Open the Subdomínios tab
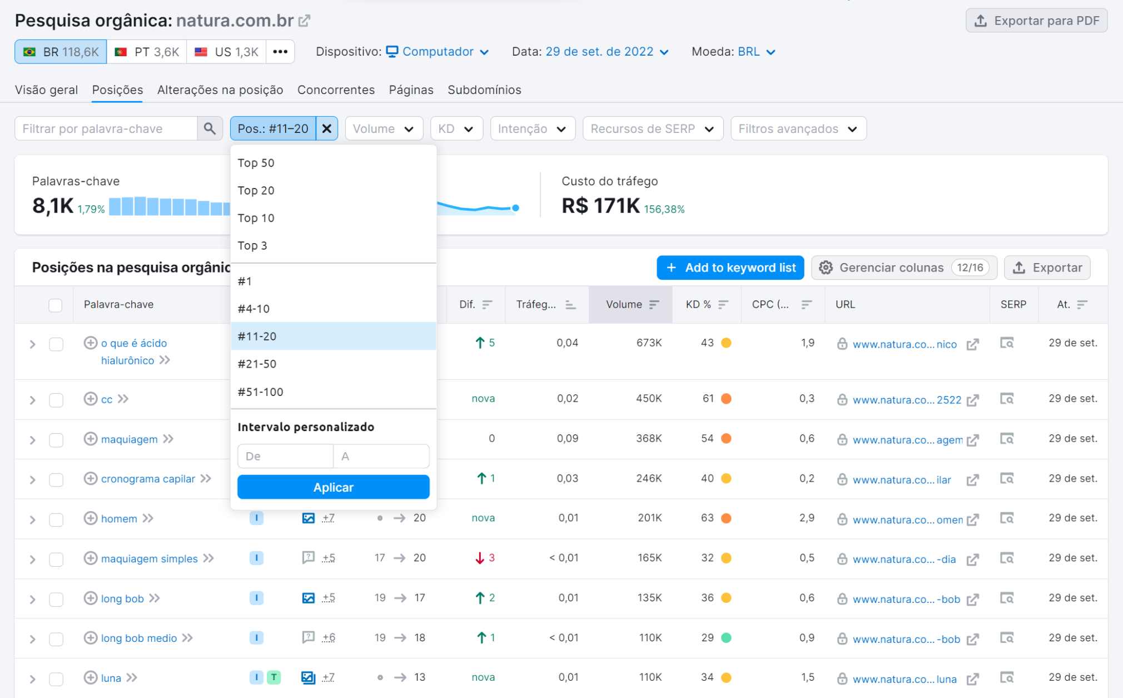 (484, 90)
